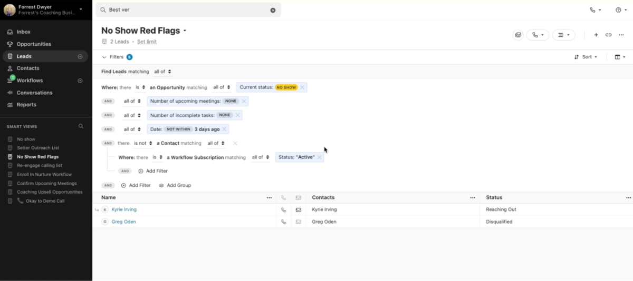Remove the Current status NO SHOW filter
This screenshot has height=281, width=633.
(x=302, y=87)
